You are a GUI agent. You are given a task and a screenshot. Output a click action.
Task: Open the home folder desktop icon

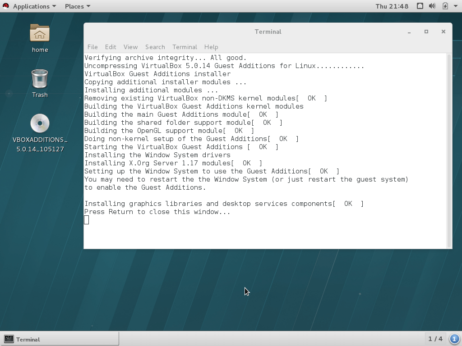(x=40, y=33)
